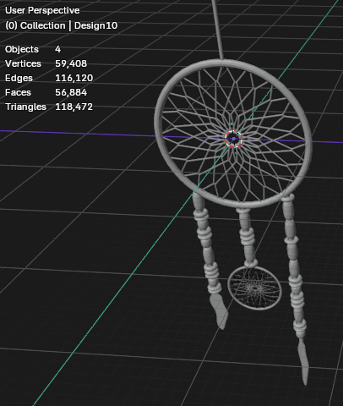The image size is (343, 406).
Task: Click the User Perspective view label
Action: pyautogui.click(x=42, y=10)
